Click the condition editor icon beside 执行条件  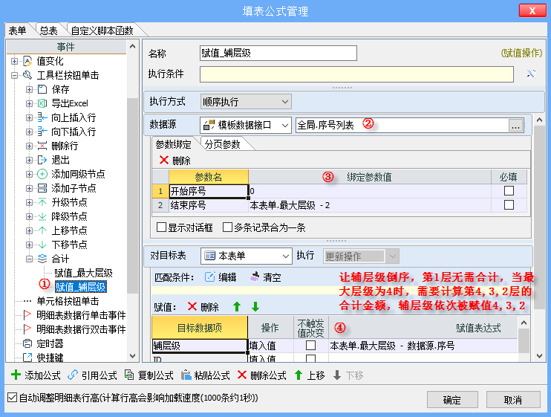(531, 74)
